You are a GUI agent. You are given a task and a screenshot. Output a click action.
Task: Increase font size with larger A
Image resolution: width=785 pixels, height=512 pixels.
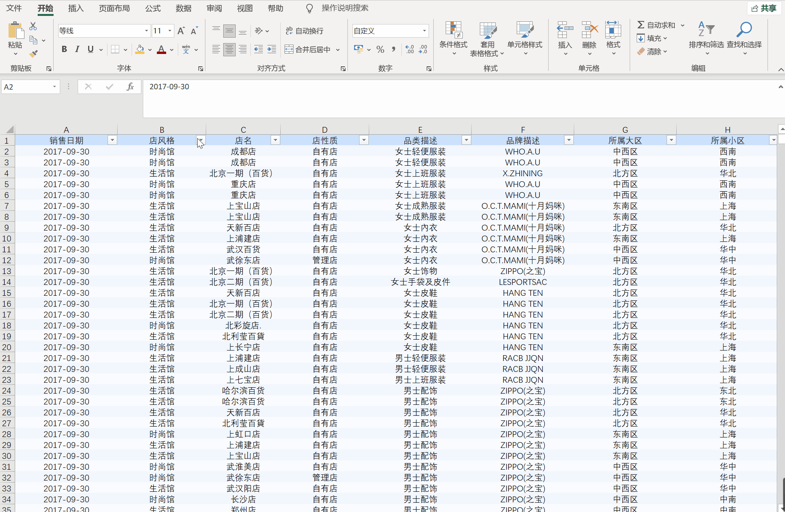(181, 31)
